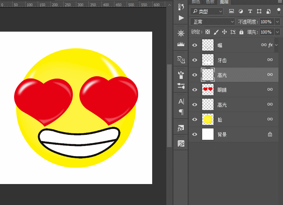Click the Actions play panel icon

[x=181, y=18]
